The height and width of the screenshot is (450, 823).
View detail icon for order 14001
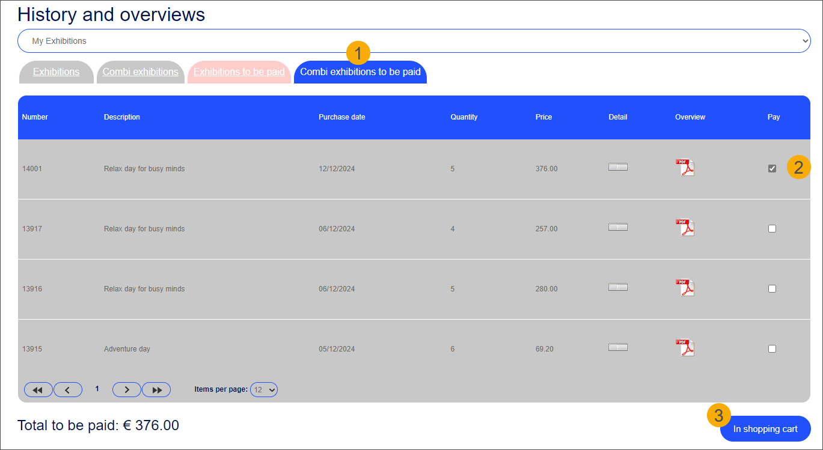[x=617, y=167]
